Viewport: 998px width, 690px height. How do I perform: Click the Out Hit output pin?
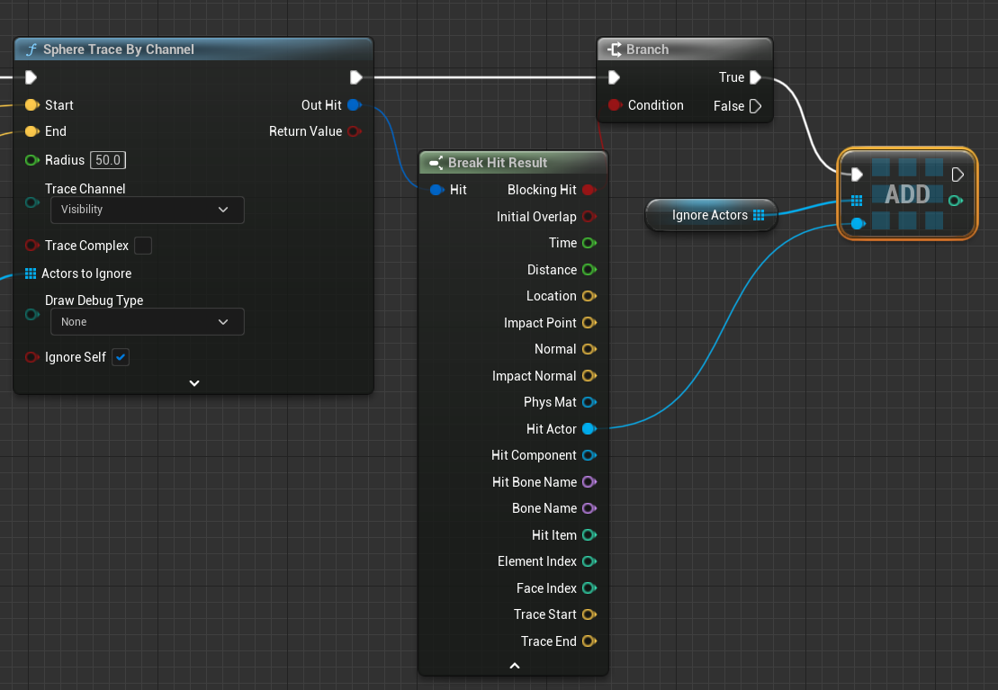(x=354, y=105)
